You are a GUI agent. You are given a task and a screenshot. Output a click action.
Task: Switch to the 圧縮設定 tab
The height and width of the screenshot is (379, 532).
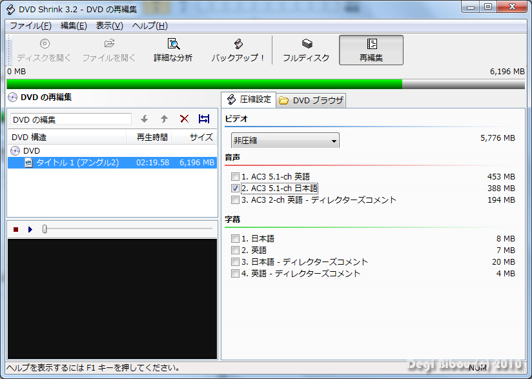249,100
